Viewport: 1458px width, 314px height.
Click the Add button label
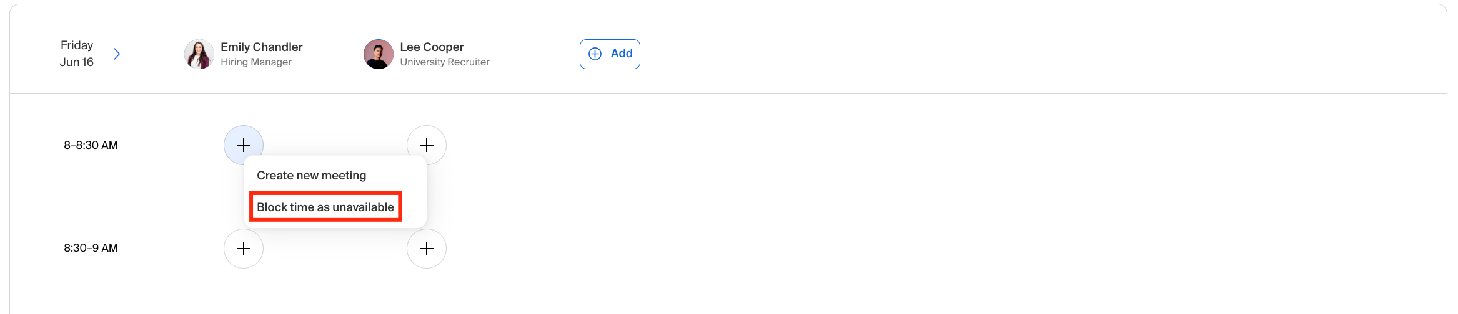[622, 54]
